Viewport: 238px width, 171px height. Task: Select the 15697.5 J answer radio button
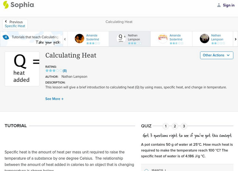(x=146, y=170)
